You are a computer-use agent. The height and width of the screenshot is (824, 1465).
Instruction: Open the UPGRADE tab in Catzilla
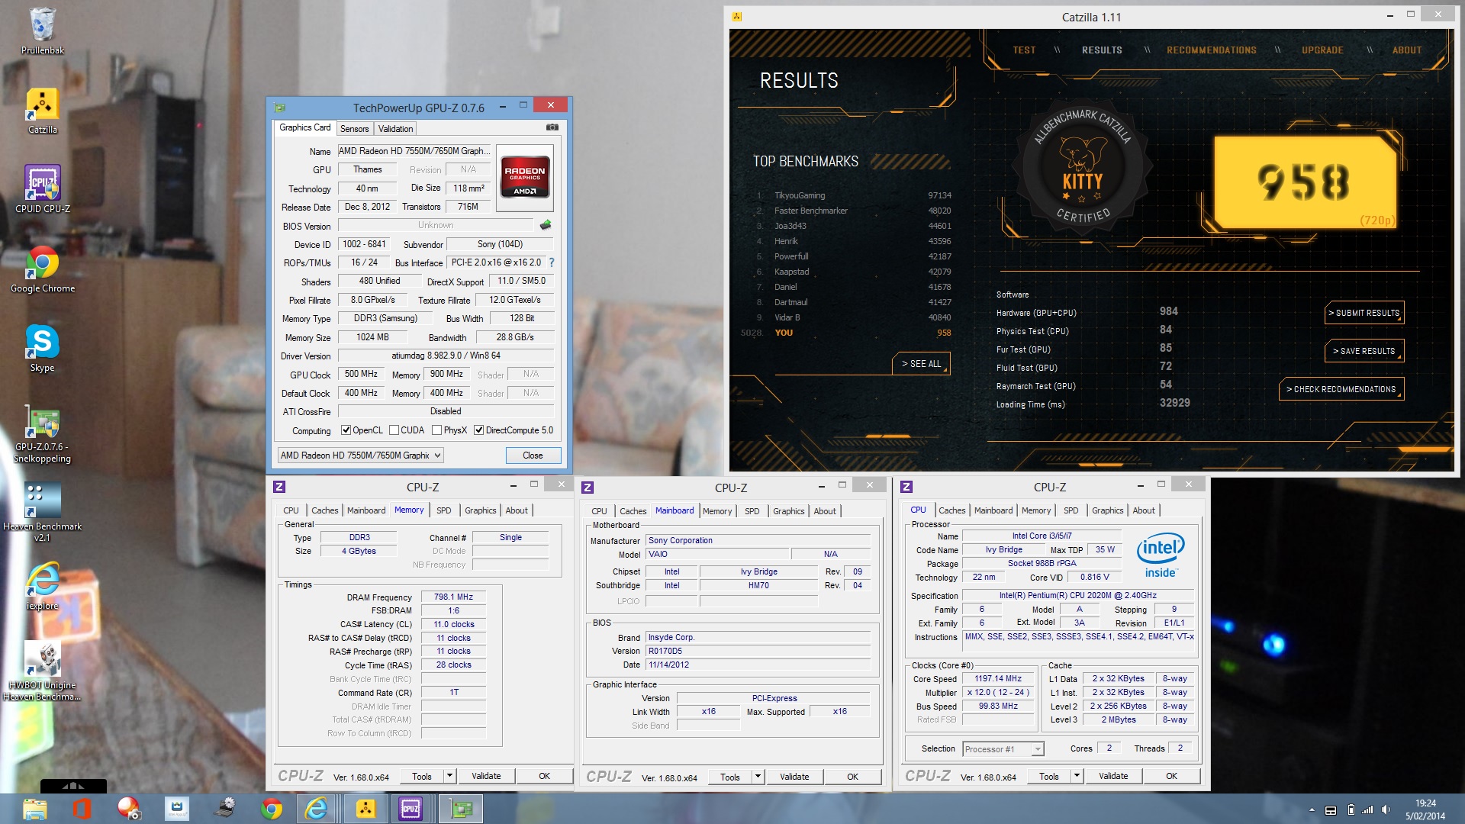point(1322,50)
